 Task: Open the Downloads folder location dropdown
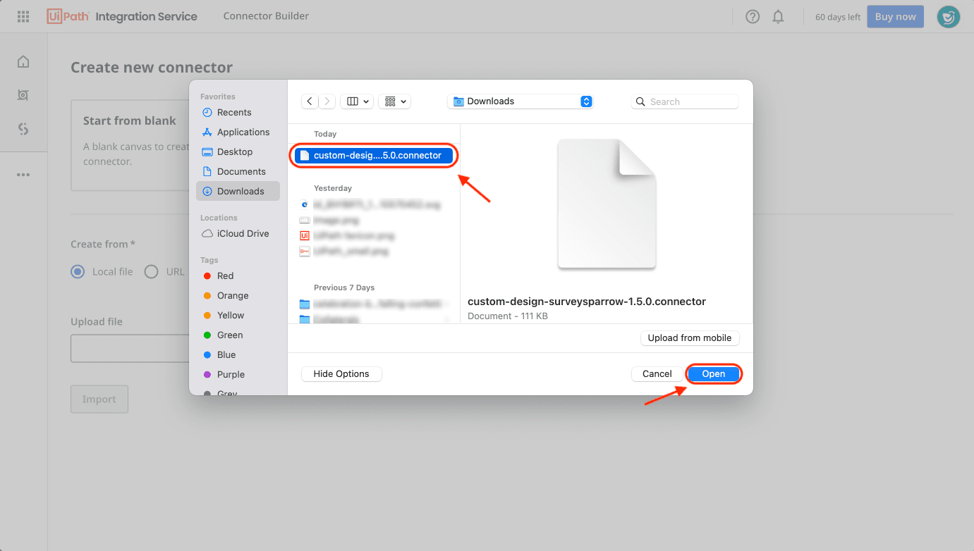tap(521, 101)
